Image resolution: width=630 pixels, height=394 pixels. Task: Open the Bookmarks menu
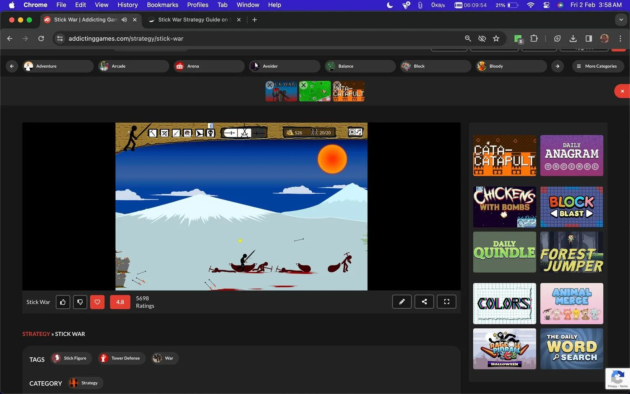click(162, 5)
